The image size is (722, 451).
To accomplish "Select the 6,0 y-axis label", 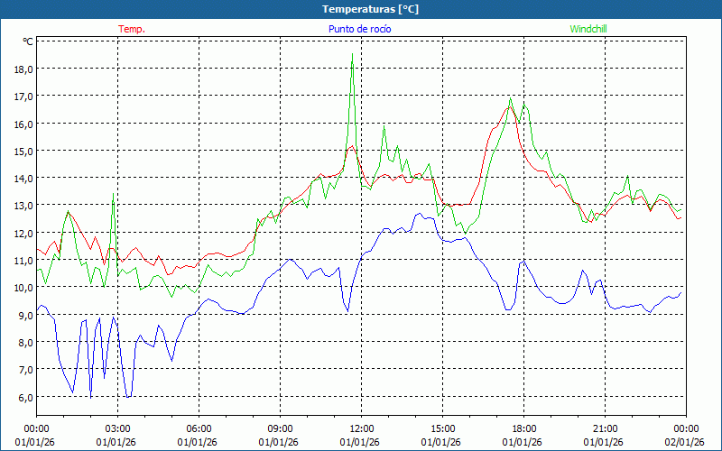I will pyautogui.click(x=23, y=397).
